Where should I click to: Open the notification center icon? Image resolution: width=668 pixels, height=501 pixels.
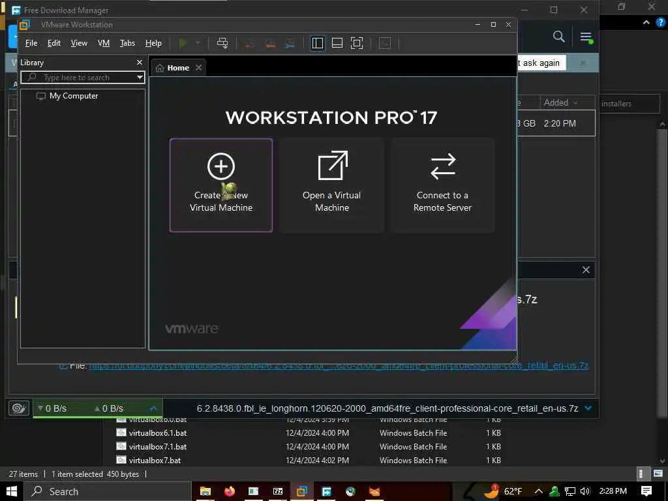(x=646, y=491)
